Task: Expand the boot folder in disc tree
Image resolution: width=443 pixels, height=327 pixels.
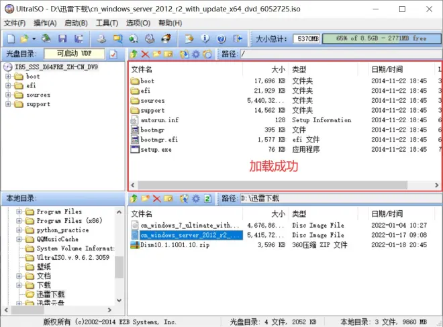Action: pos(8,77)
